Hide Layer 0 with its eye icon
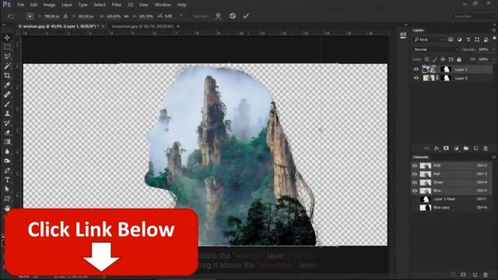 click(416, 78)
